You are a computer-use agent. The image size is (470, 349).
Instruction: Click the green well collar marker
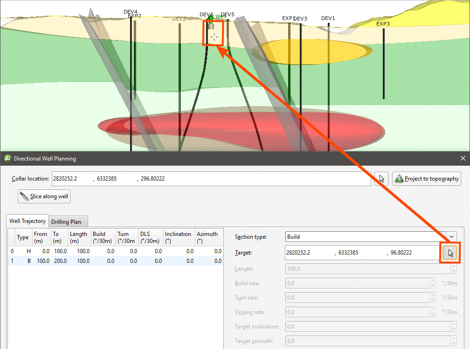[x=211, y=18]
